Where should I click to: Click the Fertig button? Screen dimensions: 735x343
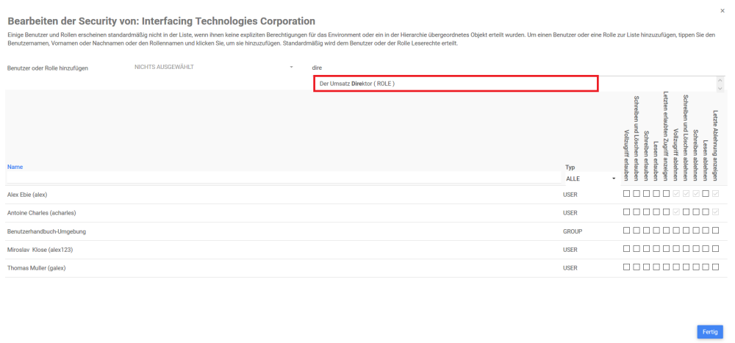709,332
